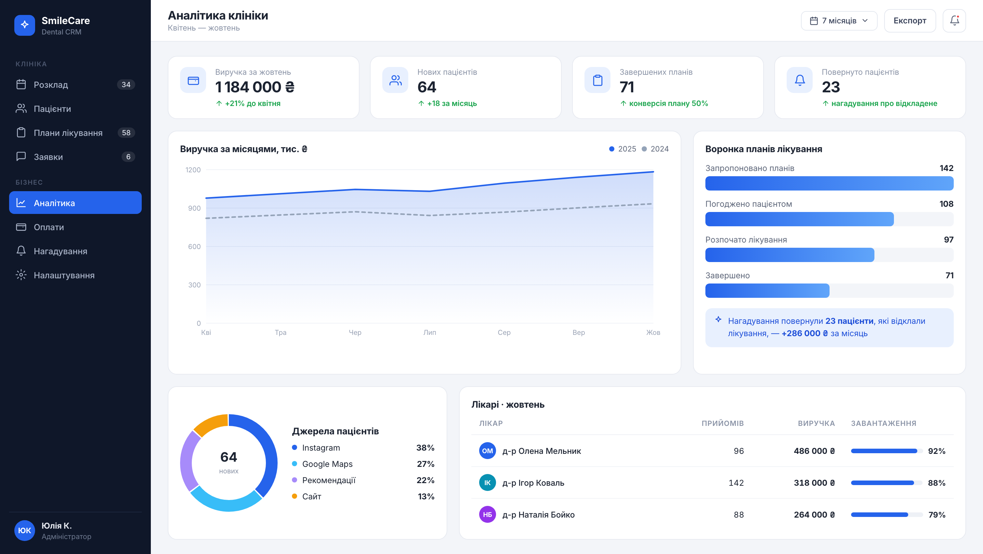Open the 7 місяців period dropdown
This screenshot has height=554, width=983.
coord(839,20)
